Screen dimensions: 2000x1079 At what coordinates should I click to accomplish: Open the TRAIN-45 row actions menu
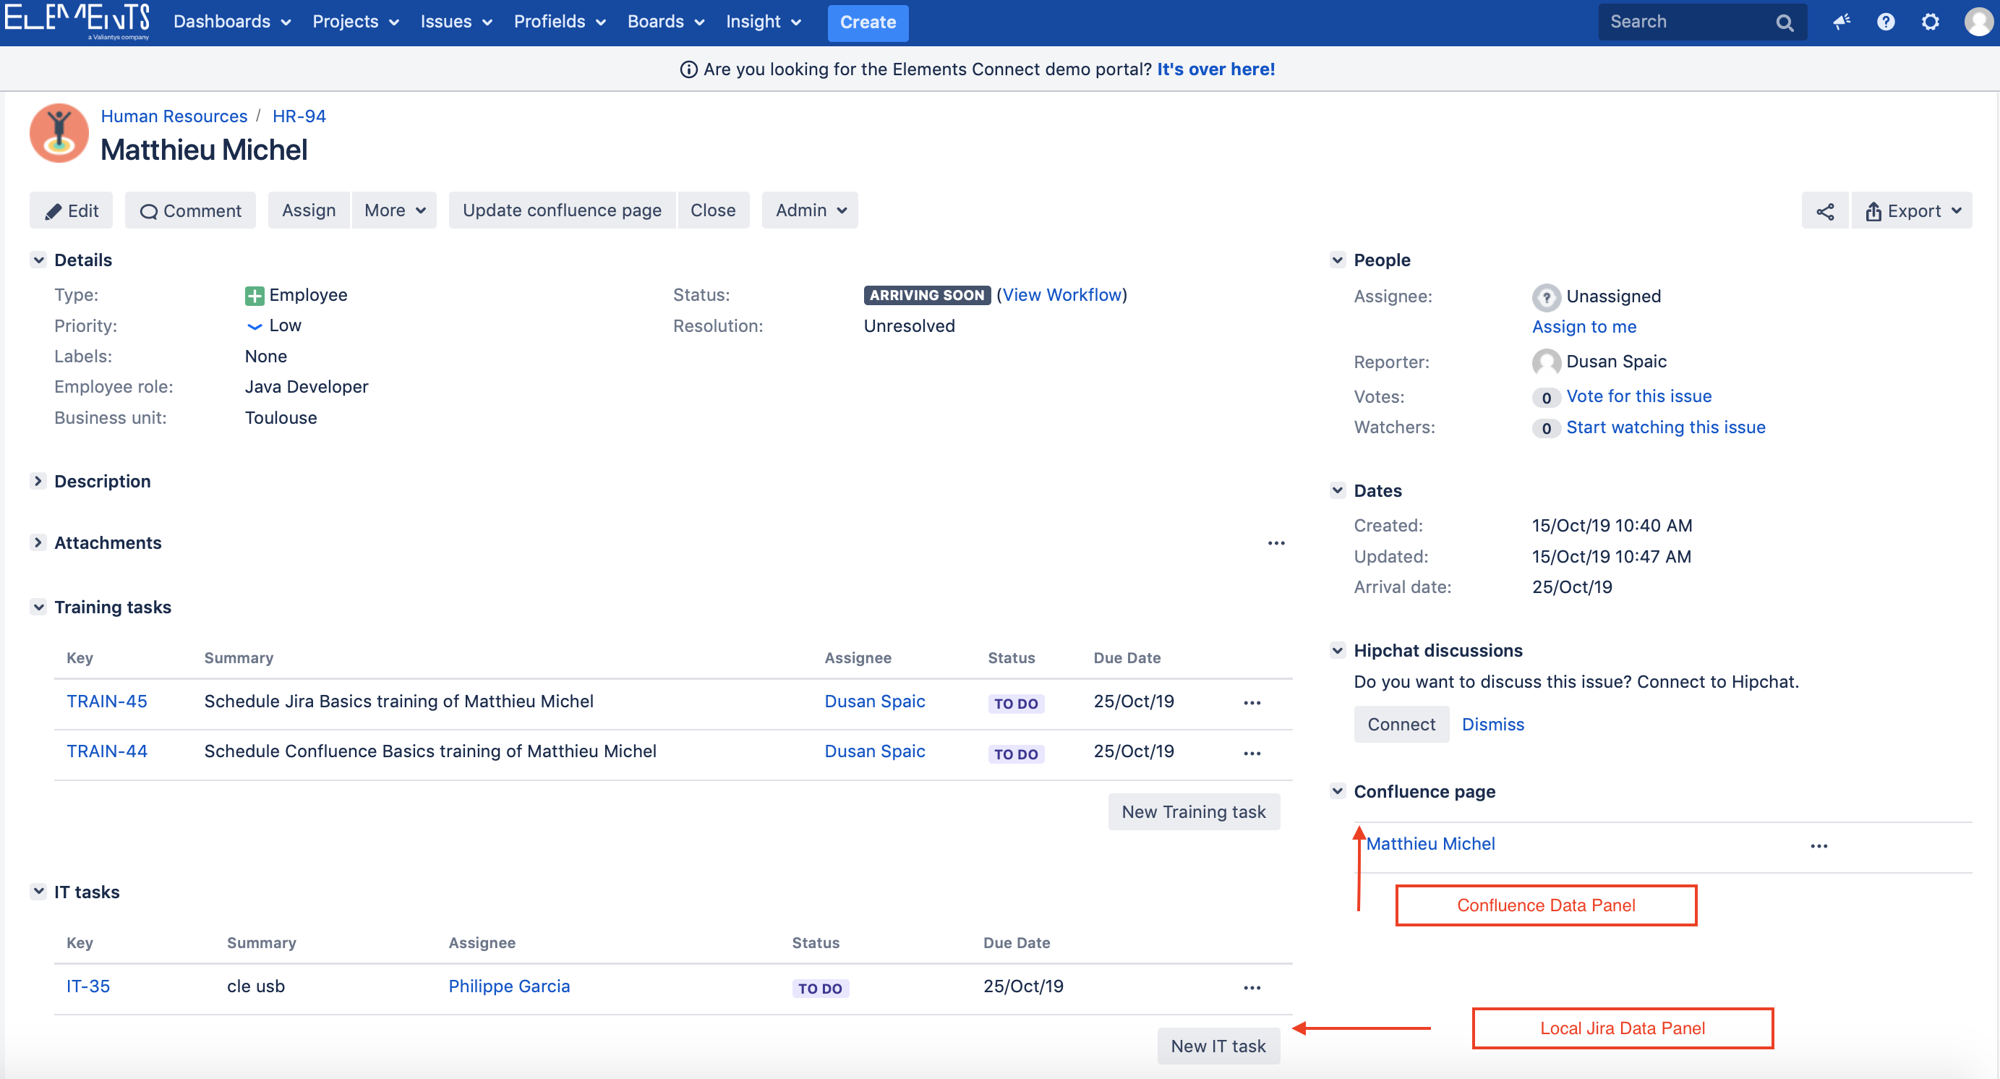tap(1251, 702)
